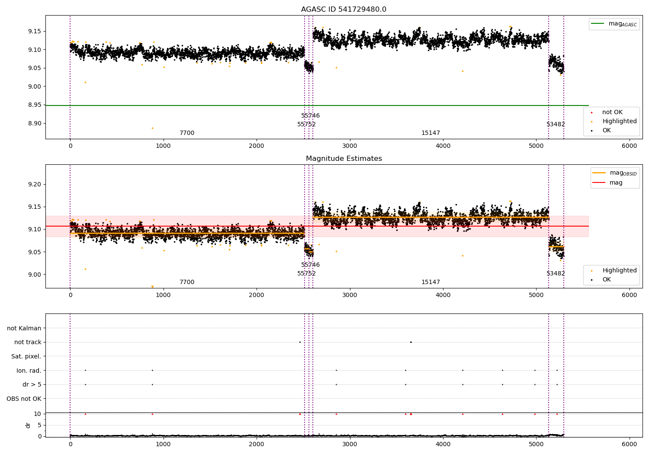
Task: Select the mag AGASC legend entry in top panel
Action: pyautogui.click(x=614, y=24)
